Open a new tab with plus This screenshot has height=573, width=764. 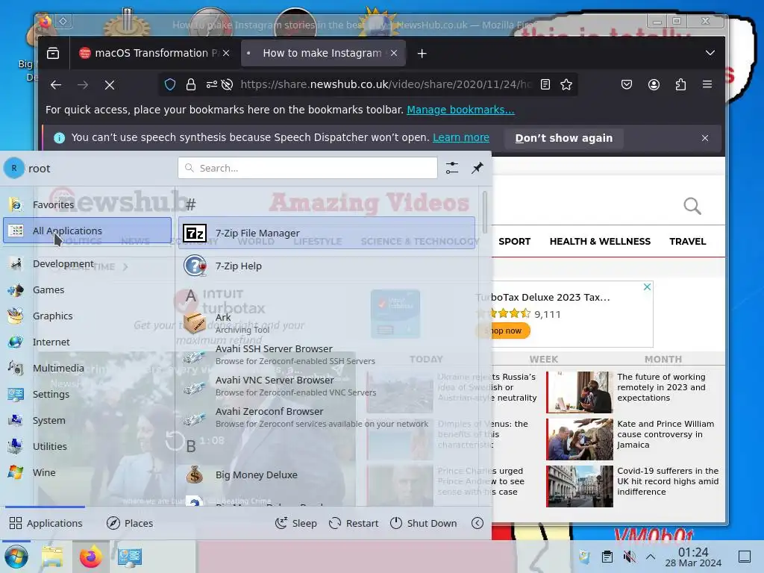pos(422,53)
